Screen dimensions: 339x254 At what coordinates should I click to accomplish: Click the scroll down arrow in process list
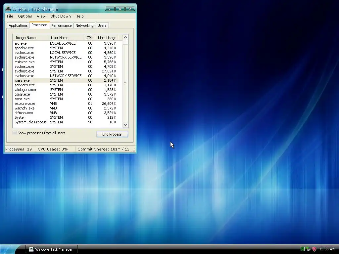pos(125,125)
